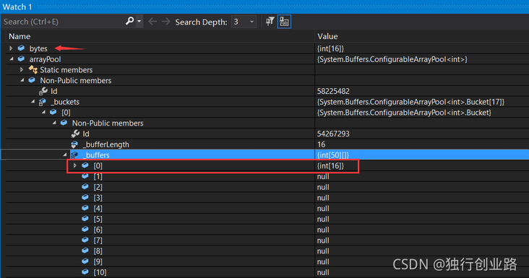Click cube icon of element [6]
Image resolution: width=529 pixels, height=278 pixels.
[x=85, y=229]
